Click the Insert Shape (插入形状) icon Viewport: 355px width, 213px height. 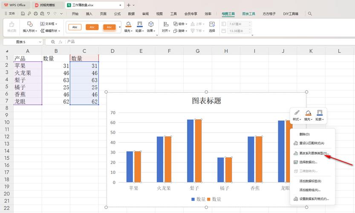[x=30, y=24]
